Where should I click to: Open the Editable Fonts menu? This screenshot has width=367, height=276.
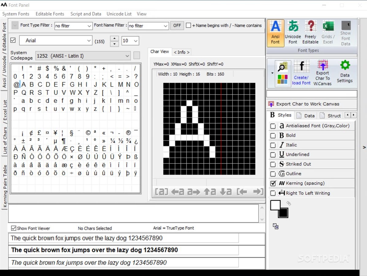click(50, 14)
